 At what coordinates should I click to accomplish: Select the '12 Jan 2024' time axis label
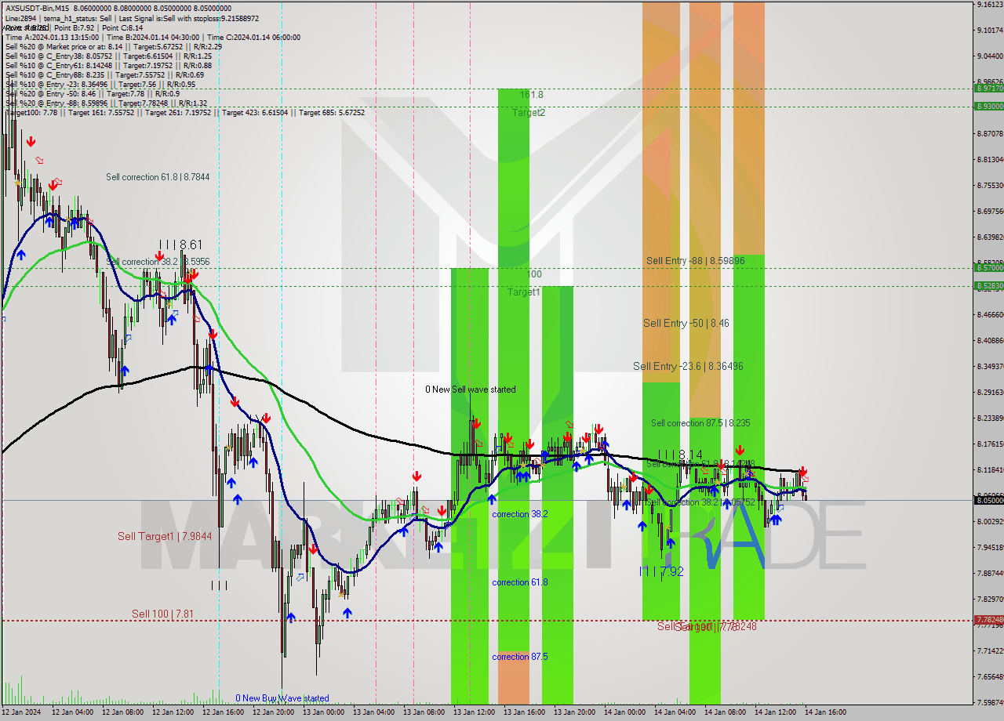[21, 712]
